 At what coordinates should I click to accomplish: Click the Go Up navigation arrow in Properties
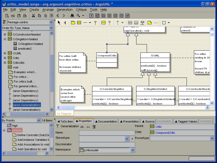82,127
